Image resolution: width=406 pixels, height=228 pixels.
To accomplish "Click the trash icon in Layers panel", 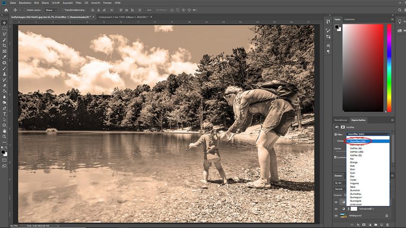I will pyautogui.click(x=389, y=225).
